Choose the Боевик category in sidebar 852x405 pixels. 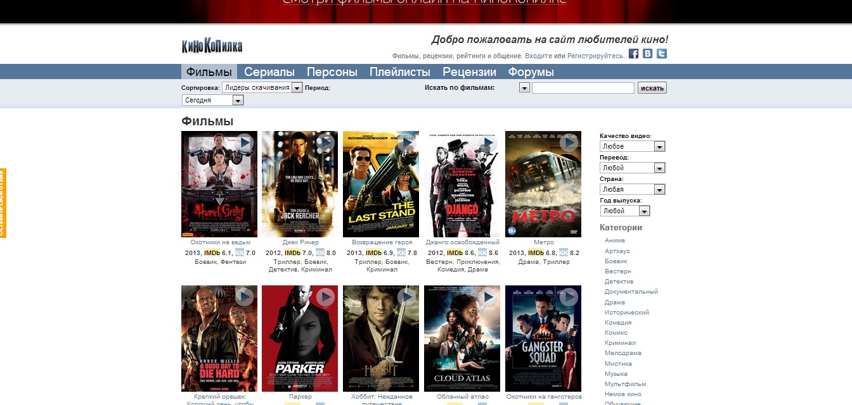pyautogui.click(x=616, y=261)
